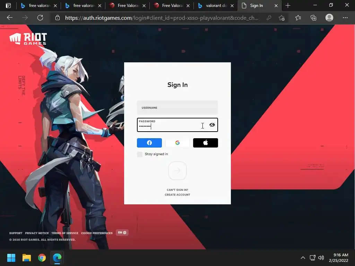
Task: Open the Support footer link
Action: point(16,233)
